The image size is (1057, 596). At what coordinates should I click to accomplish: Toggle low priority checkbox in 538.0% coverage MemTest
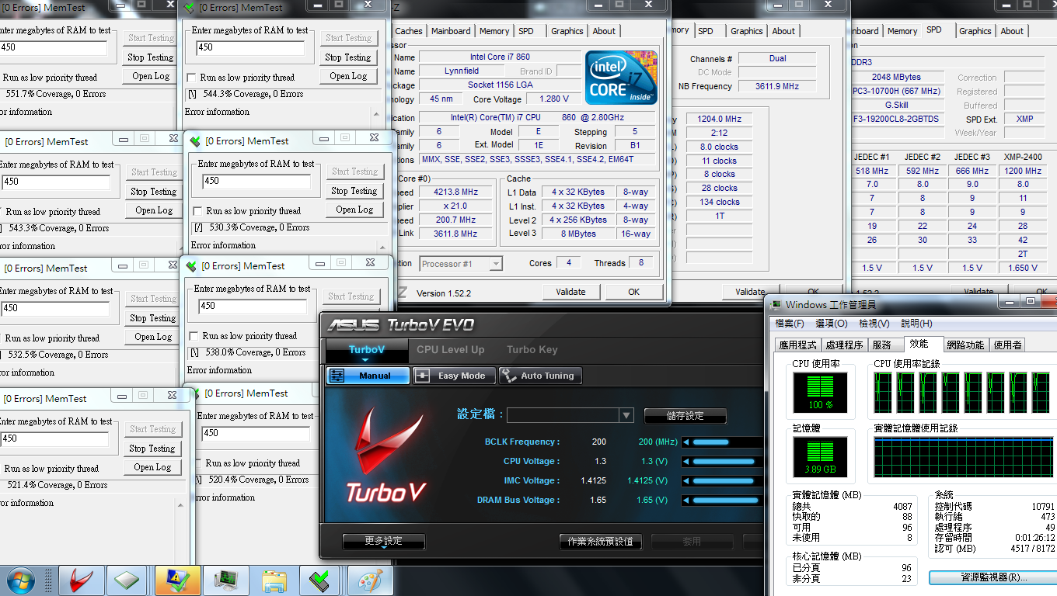194,336
